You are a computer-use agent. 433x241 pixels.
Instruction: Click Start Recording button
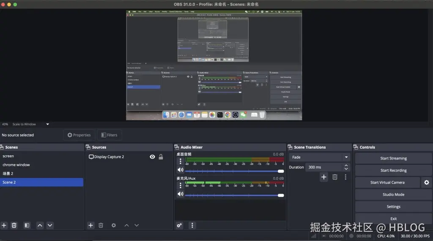[393, 170]
